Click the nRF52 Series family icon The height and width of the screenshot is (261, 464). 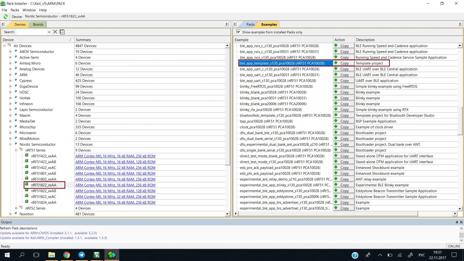pyautogui.click(x=21, y=208)
